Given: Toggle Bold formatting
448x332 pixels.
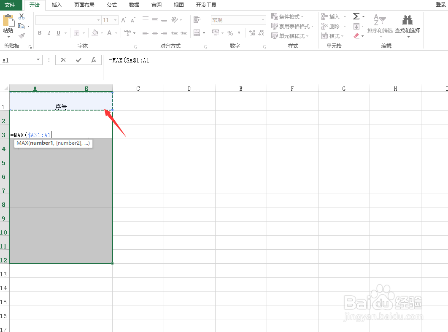Looking at the screenshot, I should tap(40, 33).
